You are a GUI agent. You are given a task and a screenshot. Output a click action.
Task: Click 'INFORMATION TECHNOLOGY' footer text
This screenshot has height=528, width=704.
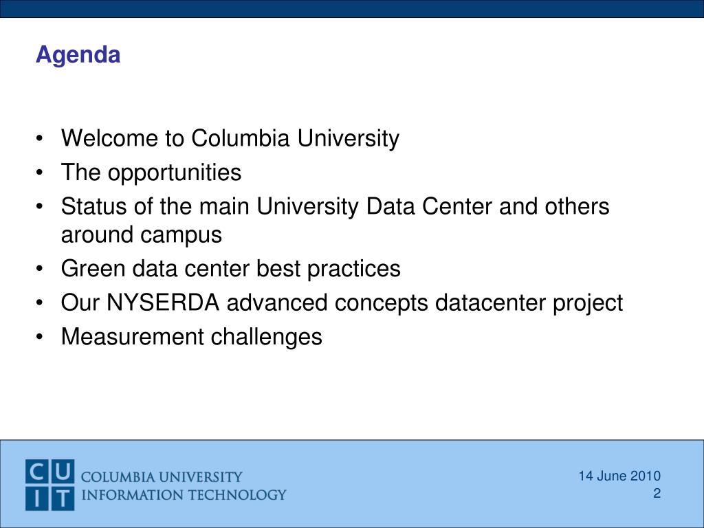(184, 495)
